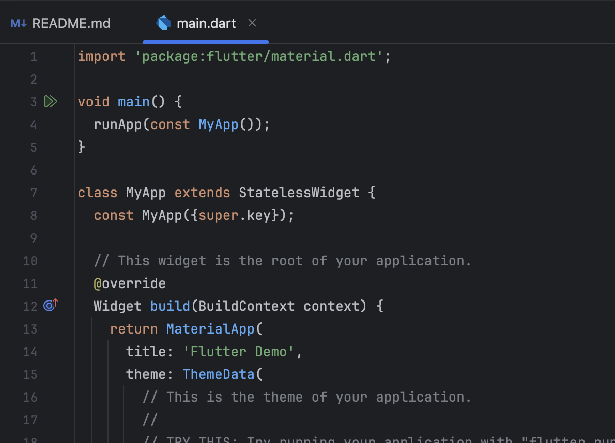The height and width of the screenshot is (443, 615).
Task: Click the Dart file icon on main.dart tab
Action: (x=163, y=23)
